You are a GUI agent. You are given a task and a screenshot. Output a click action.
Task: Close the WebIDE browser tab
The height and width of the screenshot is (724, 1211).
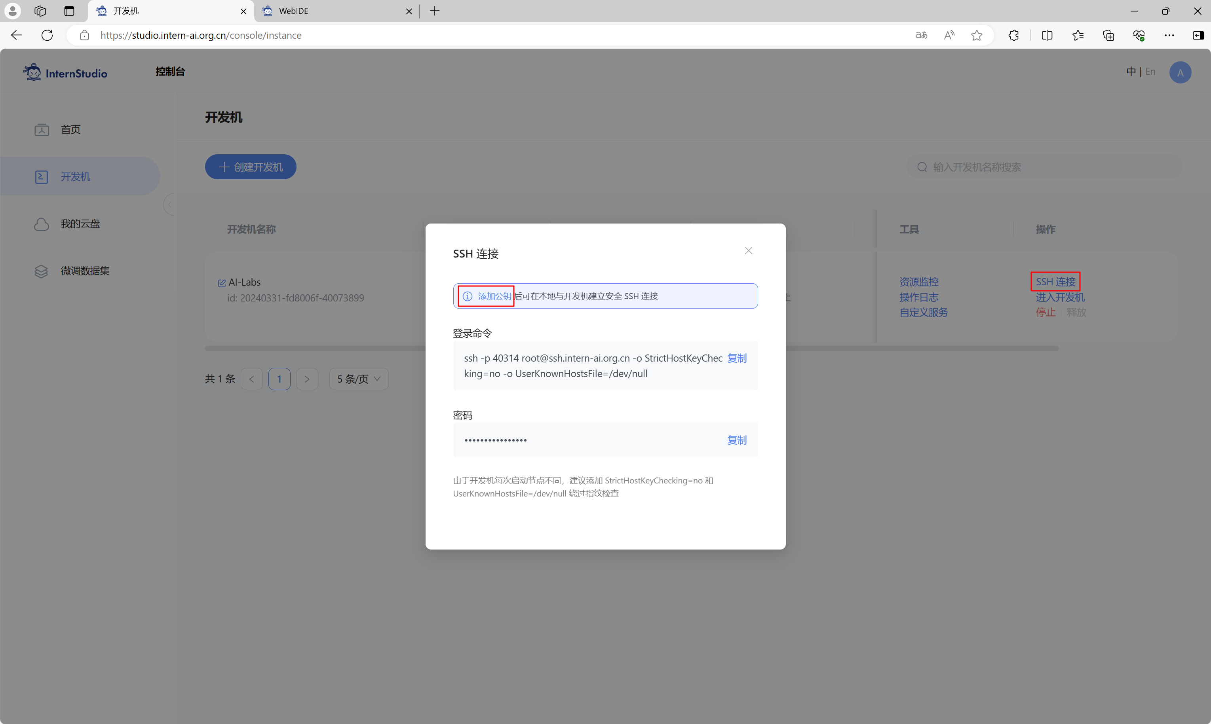click(x=409, y=11)
